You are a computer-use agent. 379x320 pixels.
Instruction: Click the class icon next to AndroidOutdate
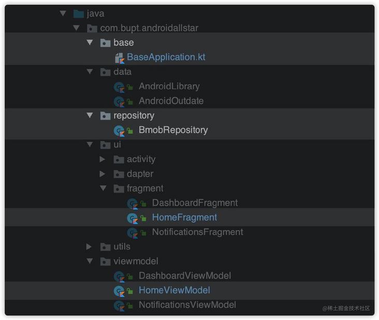click(x=119, y=101)
